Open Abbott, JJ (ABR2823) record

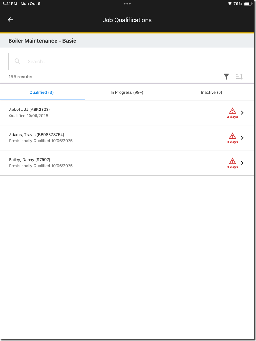[30, 110]
